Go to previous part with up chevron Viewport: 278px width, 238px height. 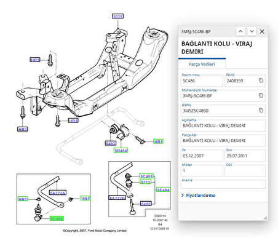coord(240,31)
